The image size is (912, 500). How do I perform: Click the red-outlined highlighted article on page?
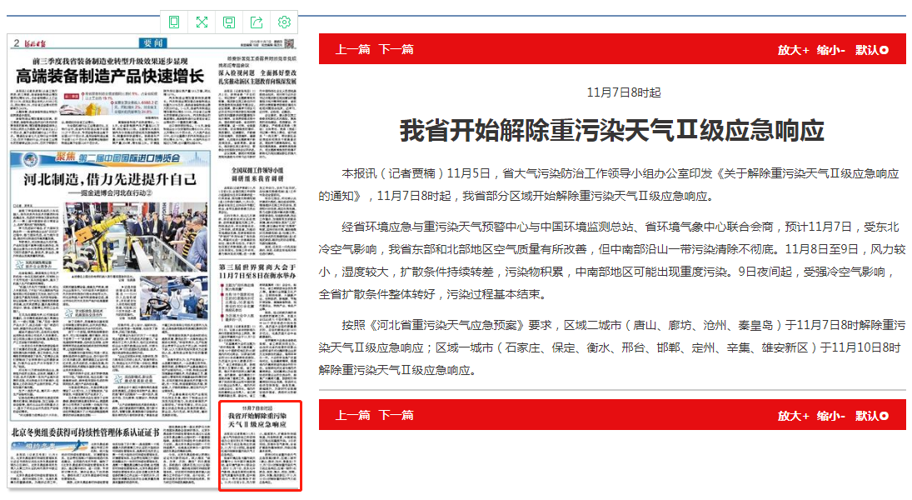tap(258, 446)
